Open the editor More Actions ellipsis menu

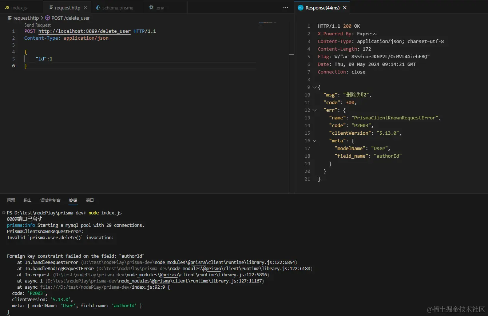(x=286, y=8)
